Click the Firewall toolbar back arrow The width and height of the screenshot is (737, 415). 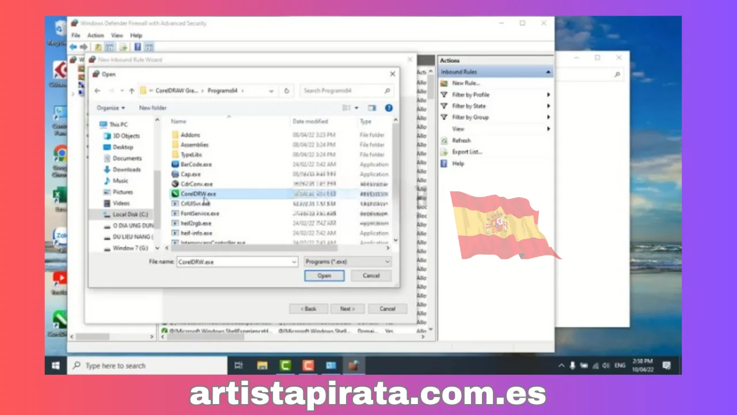tap(73, 47)
